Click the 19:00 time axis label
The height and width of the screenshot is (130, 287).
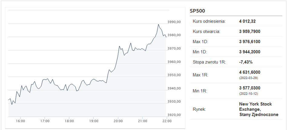(93, 121)
